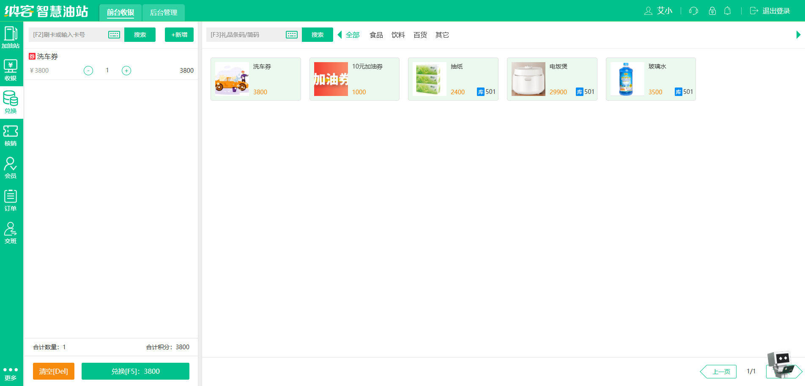Open keyboard icon in card number field
The image size is (805, 386).
(x=114, y=35)
